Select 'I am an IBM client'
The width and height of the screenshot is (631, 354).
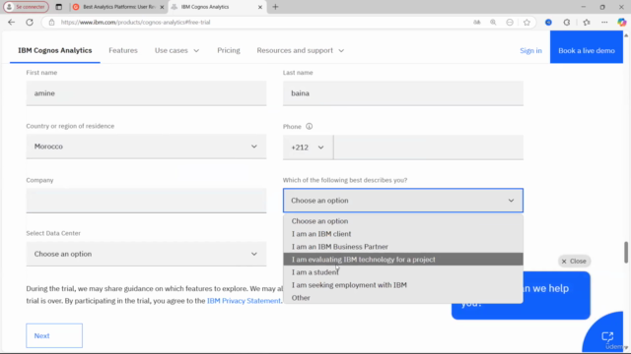[403, 234]
